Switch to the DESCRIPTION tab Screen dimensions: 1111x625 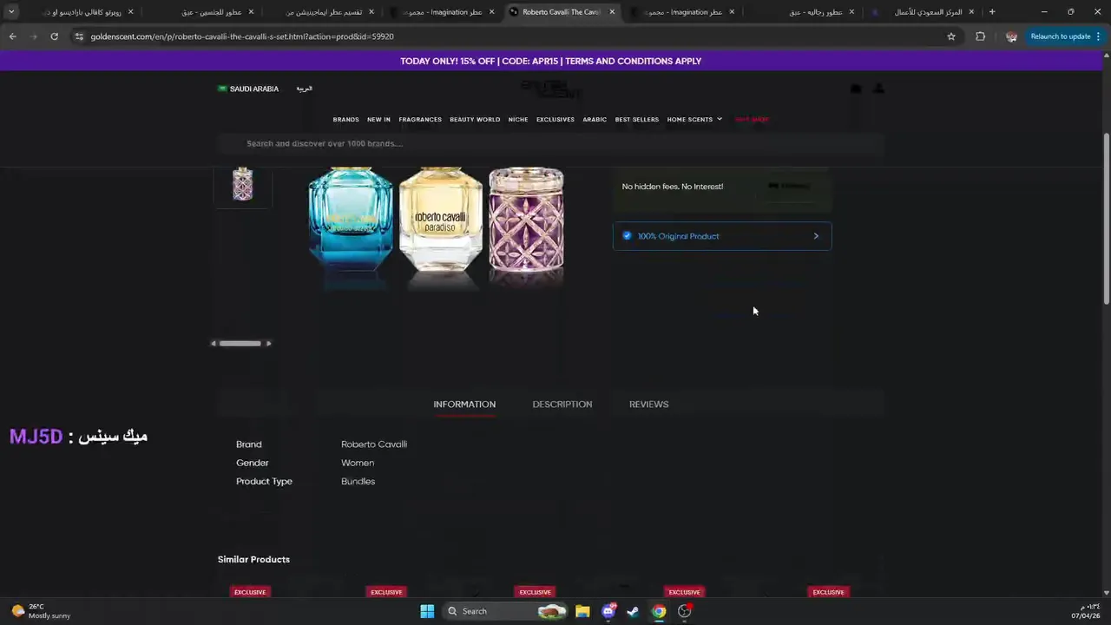point(562,405)
